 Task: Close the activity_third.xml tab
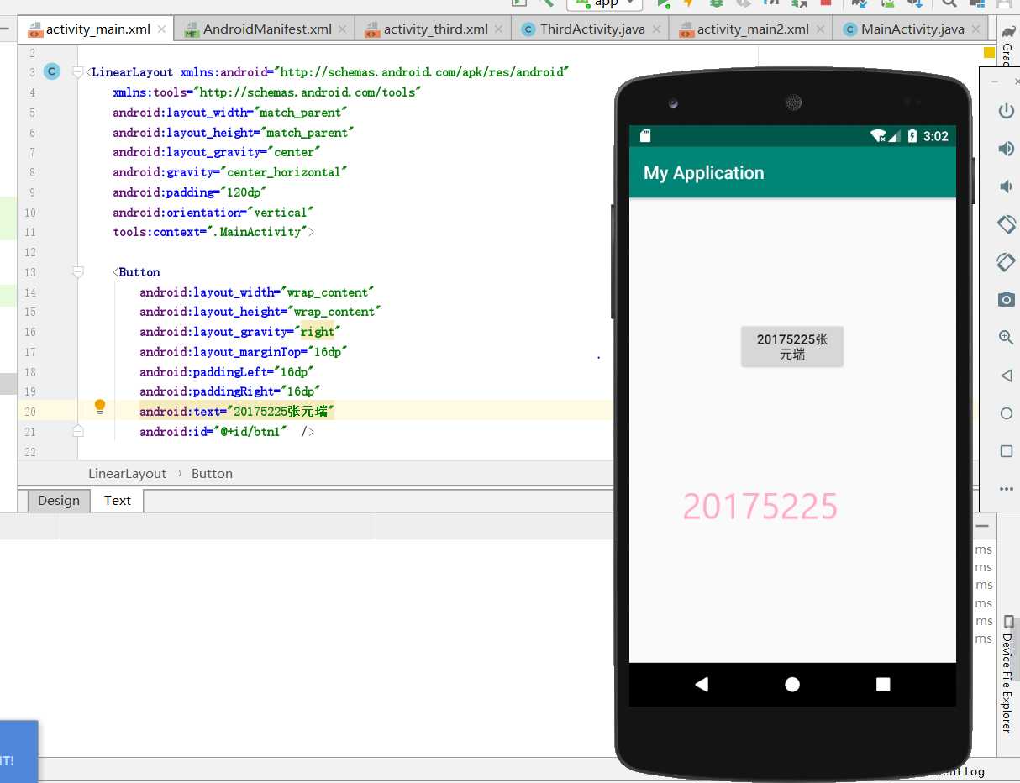(499, 29)
